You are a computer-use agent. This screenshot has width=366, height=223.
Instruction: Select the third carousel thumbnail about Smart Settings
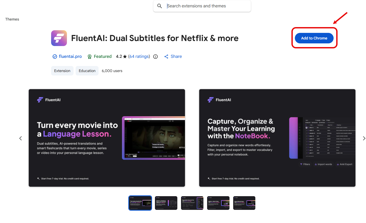(x=192, y=203)
